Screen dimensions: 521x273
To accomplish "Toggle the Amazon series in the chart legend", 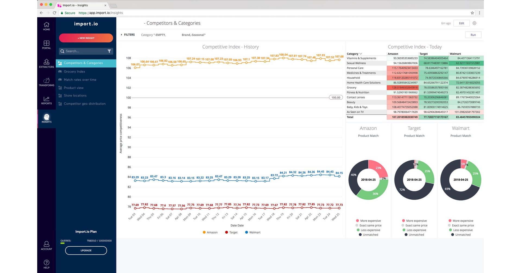I will click(x=210, y=232).
